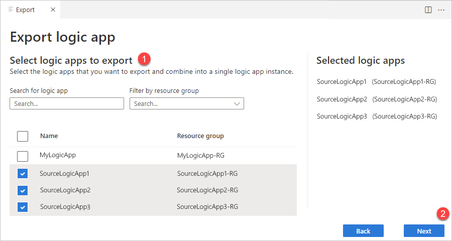The image size is (452, 241).
Task: Check the MyLogicApp checkbox
Action: [x=23, y=156]
